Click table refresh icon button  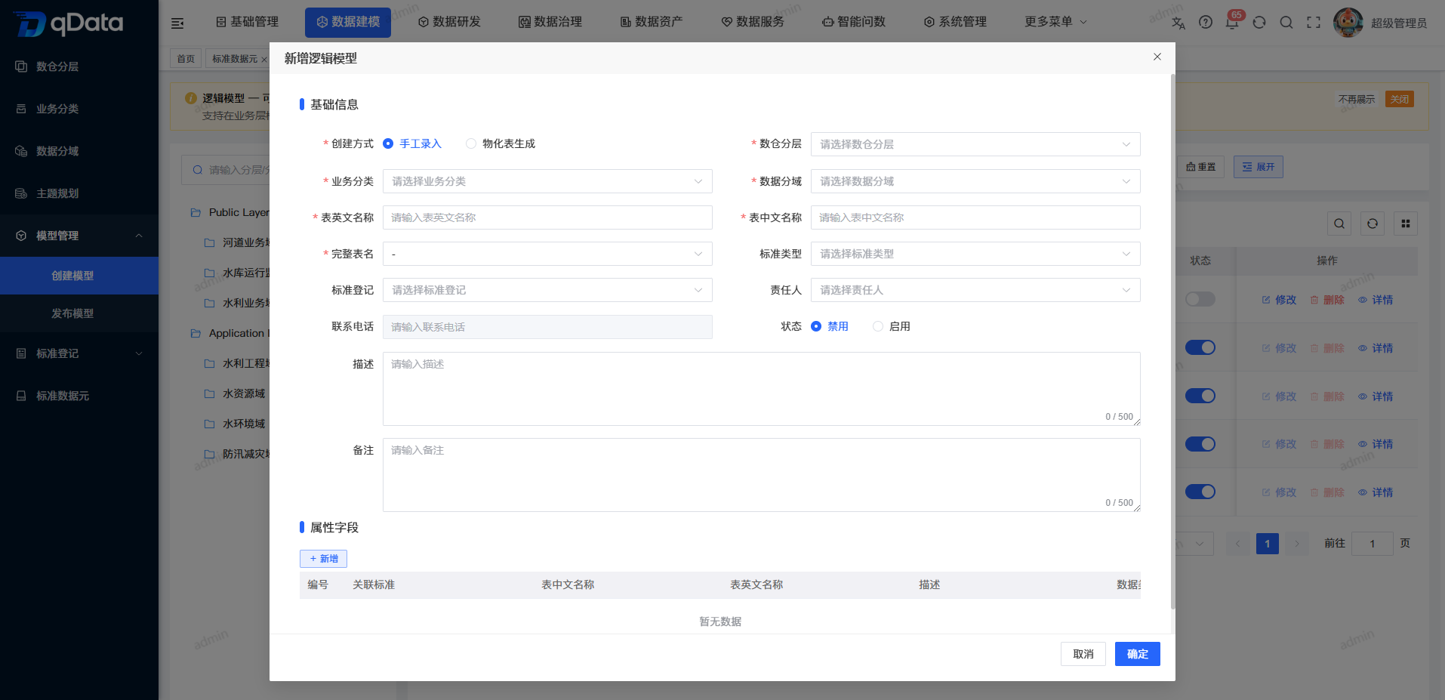[1373, 224]
